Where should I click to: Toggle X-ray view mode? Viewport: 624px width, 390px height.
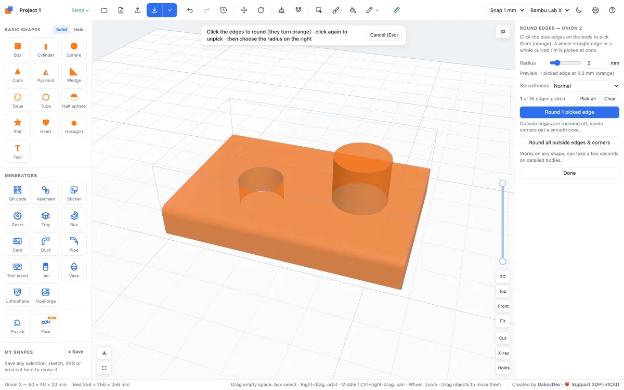(503, 353)
